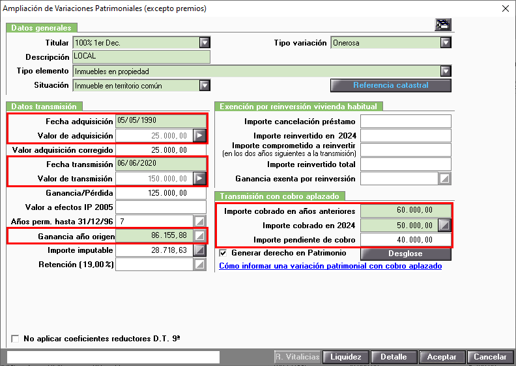Click the Ganancia exenta por reinversión side button
This screenshot has width=516, height=366.
444,179
